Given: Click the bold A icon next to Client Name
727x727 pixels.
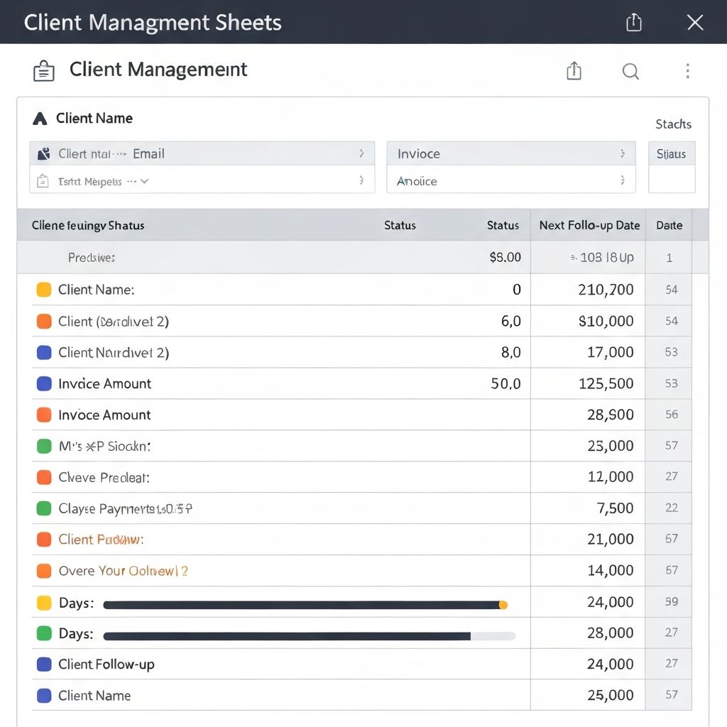Looking at the screenshot, I should coord(39,118).
